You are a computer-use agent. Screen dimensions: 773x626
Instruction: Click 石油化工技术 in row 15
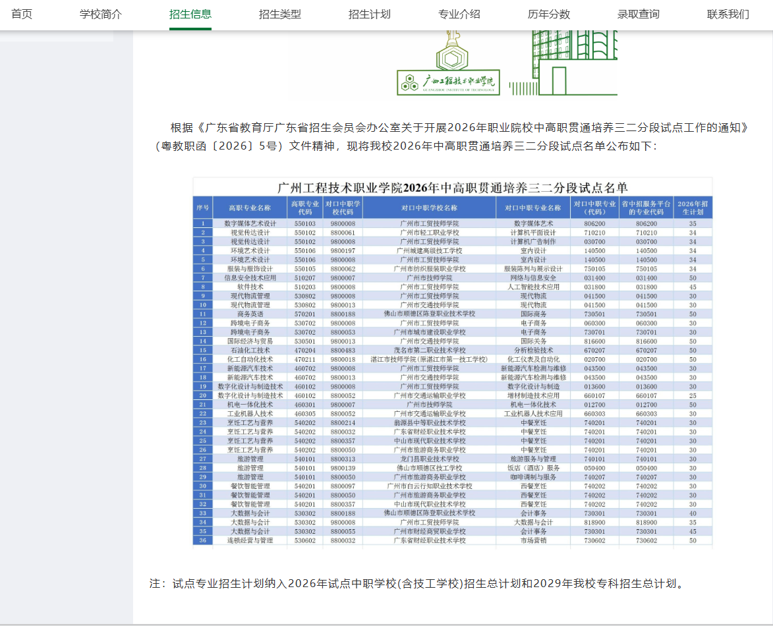pos(250,351)
